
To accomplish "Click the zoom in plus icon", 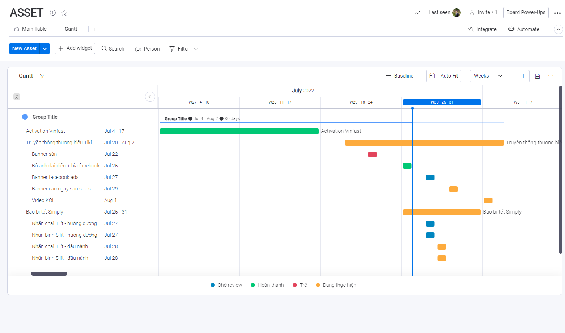I will pos(523,76).
